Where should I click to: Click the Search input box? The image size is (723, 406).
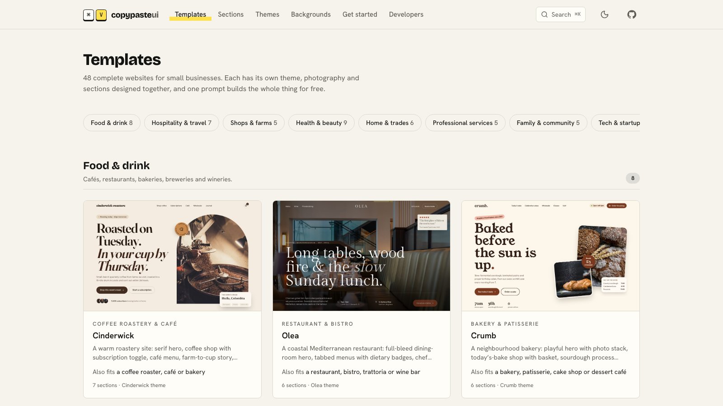pyautogui.click(x=560, y=14)
